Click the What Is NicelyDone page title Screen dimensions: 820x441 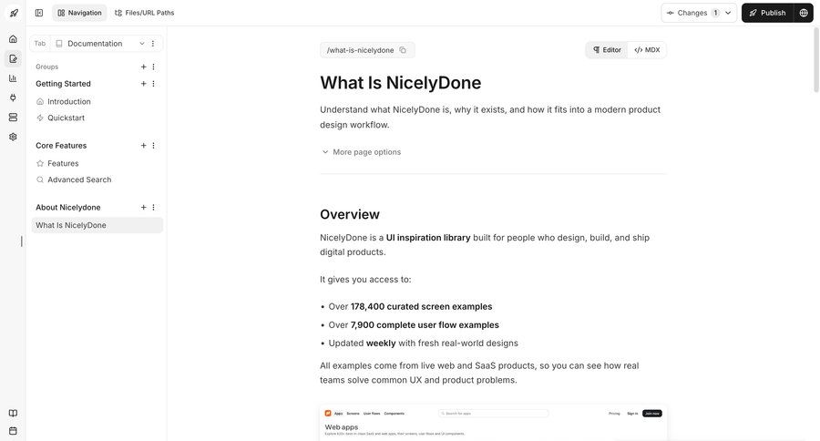pyautogui.click(x=400, y=83)
